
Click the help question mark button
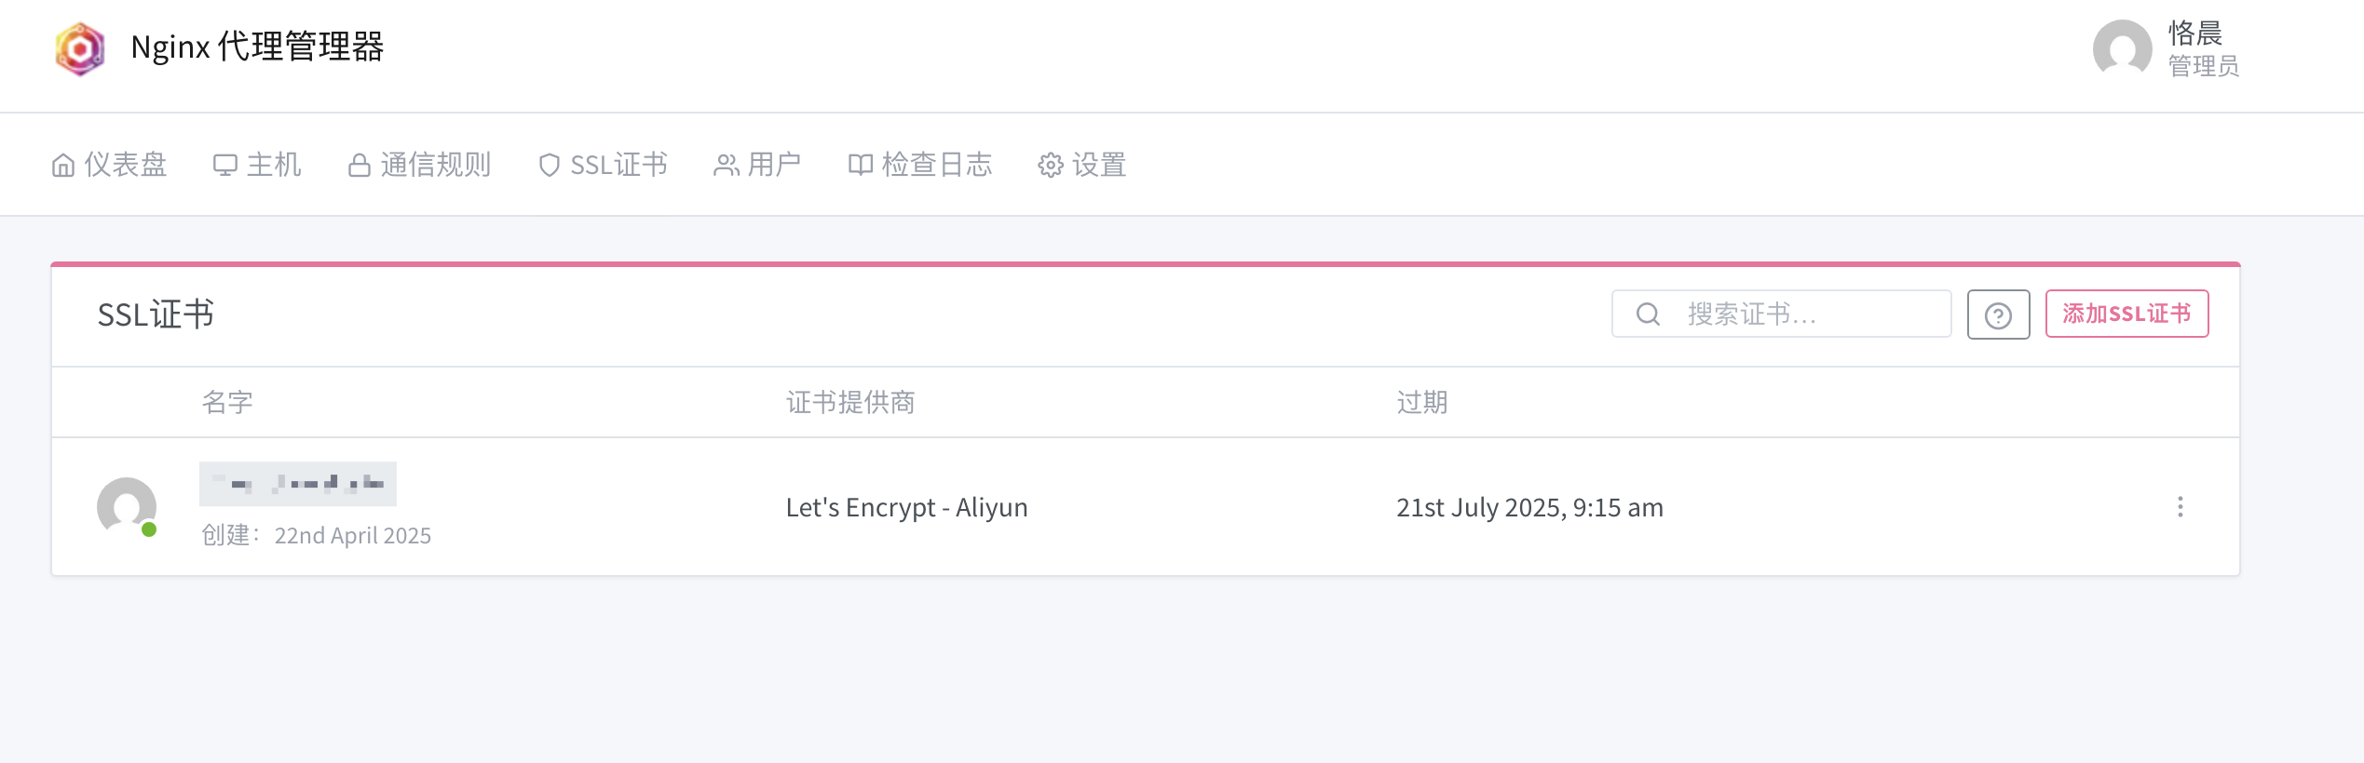tap(1998, 315)
